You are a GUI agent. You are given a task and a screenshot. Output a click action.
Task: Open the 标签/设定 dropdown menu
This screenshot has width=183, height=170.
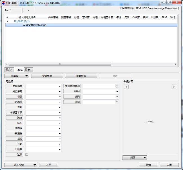[x=21, y=165]
